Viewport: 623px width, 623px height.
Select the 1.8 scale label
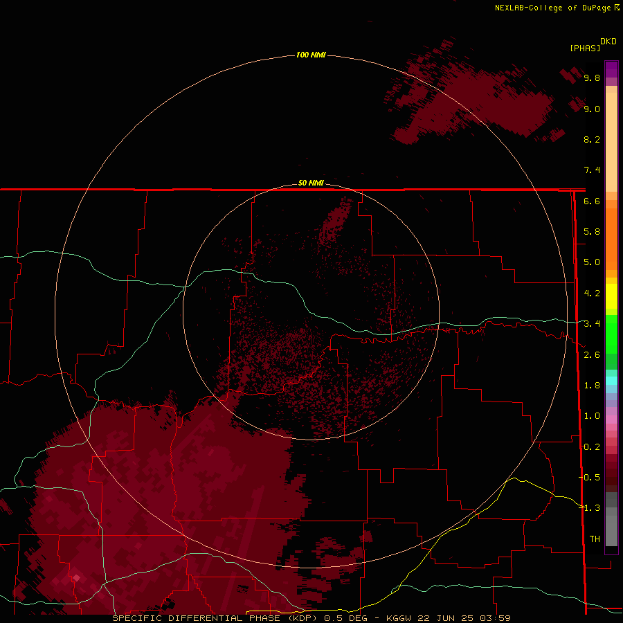pyautogui.click(x=592, y=386)
